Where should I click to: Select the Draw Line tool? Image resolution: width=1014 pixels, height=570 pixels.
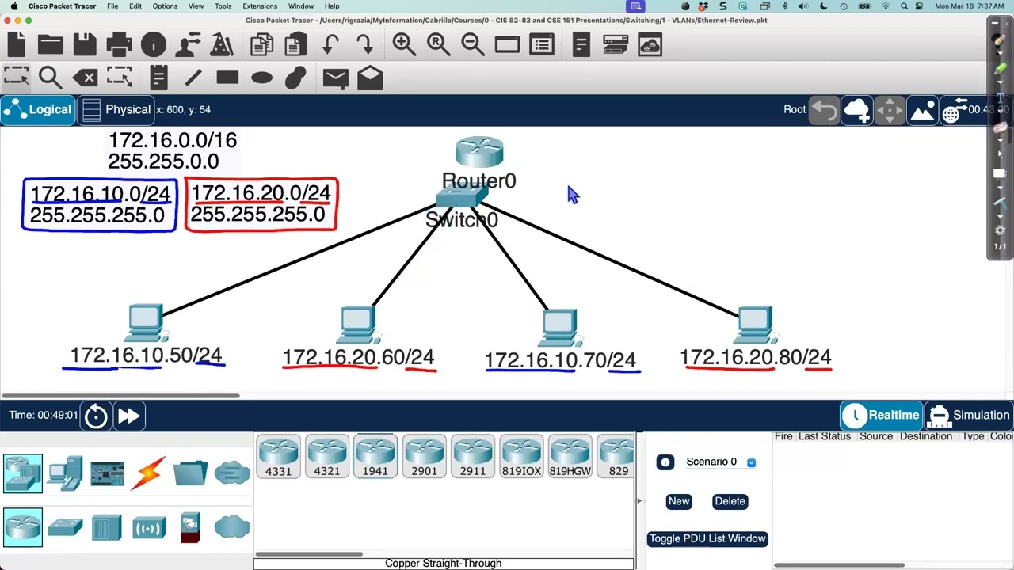(193, 78)
